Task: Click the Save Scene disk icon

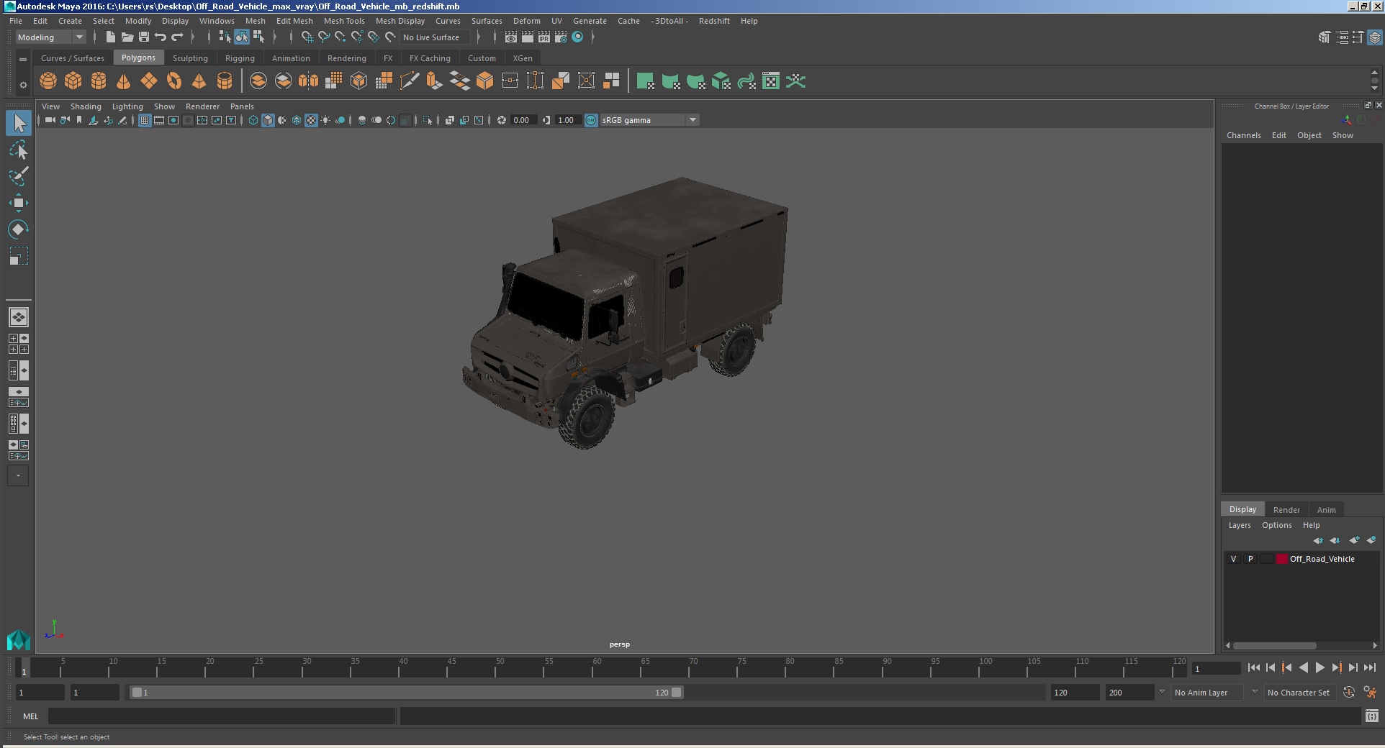Action: click(x=143, y=37)
